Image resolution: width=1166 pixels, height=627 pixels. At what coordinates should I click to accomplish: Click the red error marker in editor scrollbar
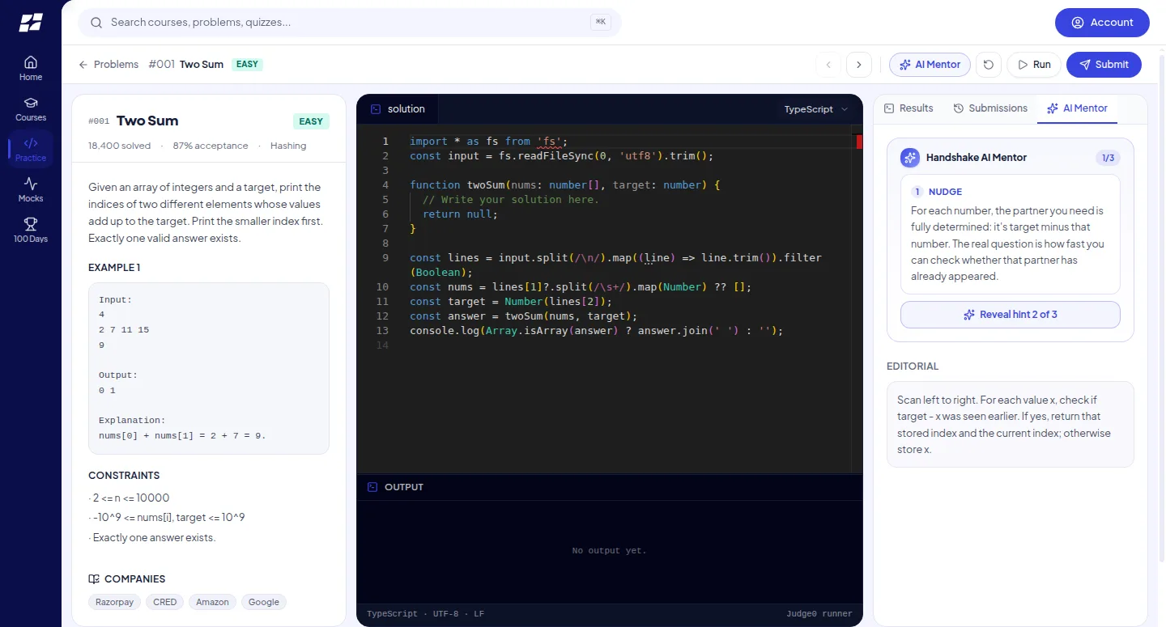859,142
